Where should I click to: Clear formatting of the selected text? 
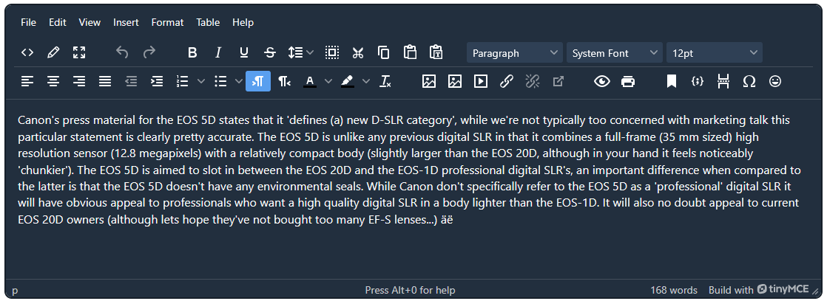pyautogui.click(x=385, y=81)
